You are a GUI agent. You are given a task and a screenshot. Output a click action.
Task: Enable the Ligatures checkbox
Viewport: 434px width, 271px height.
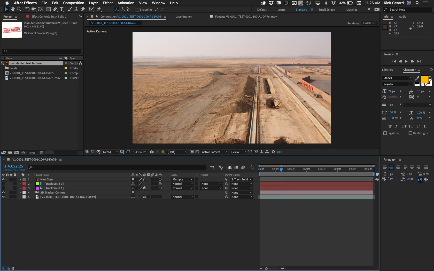[x=385, y=133]
